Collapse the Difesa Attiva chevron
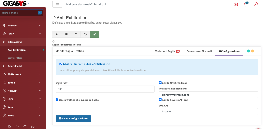 [40, 42]
